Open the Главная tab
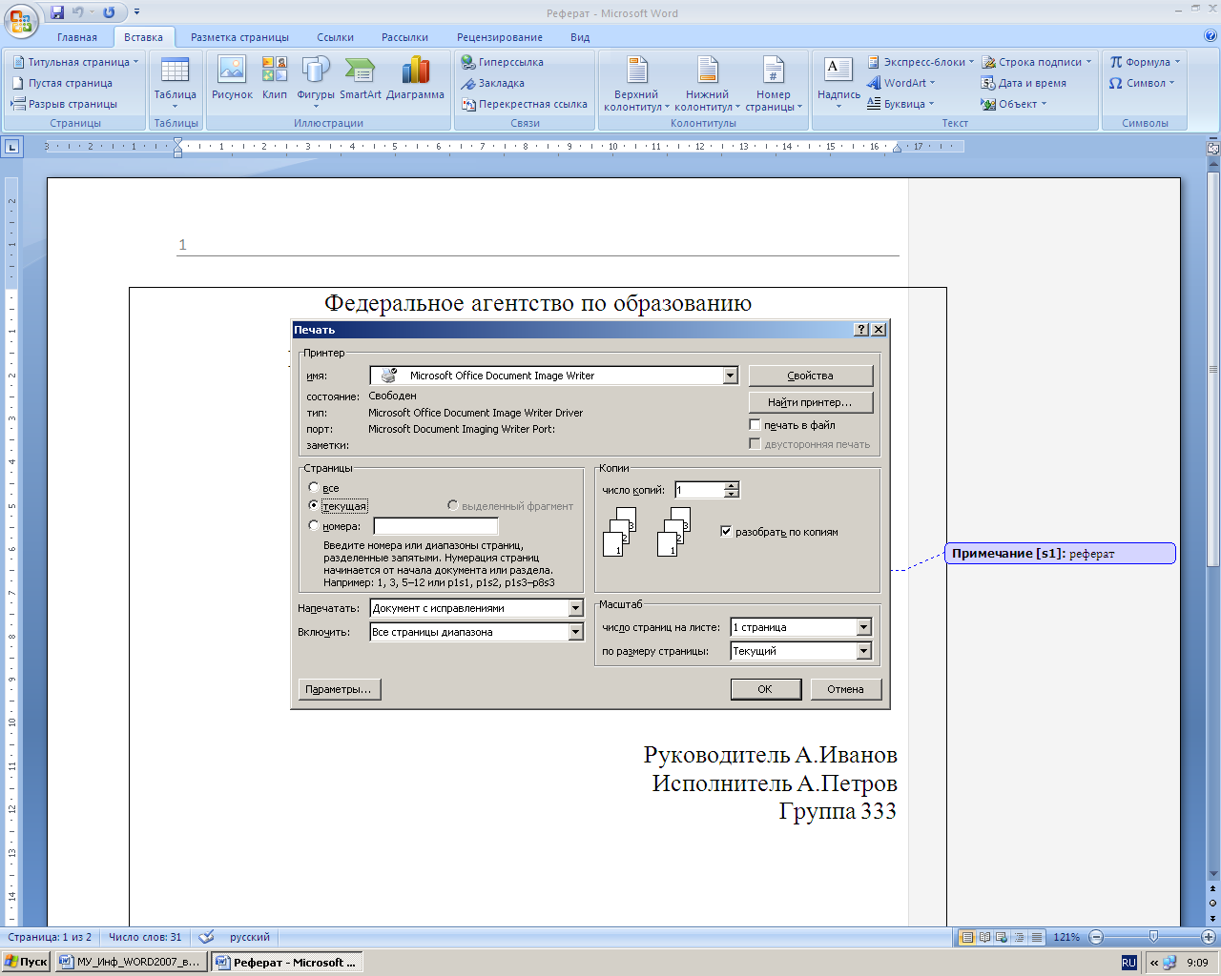This screenshot has width=1221, height=976. click(77, 37)
